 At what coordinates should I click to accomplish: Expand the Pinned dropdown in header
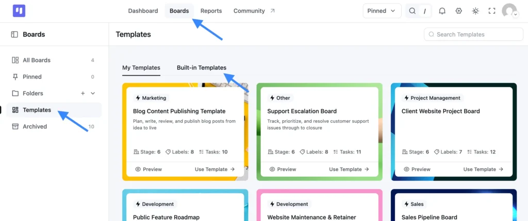point(382,11)
